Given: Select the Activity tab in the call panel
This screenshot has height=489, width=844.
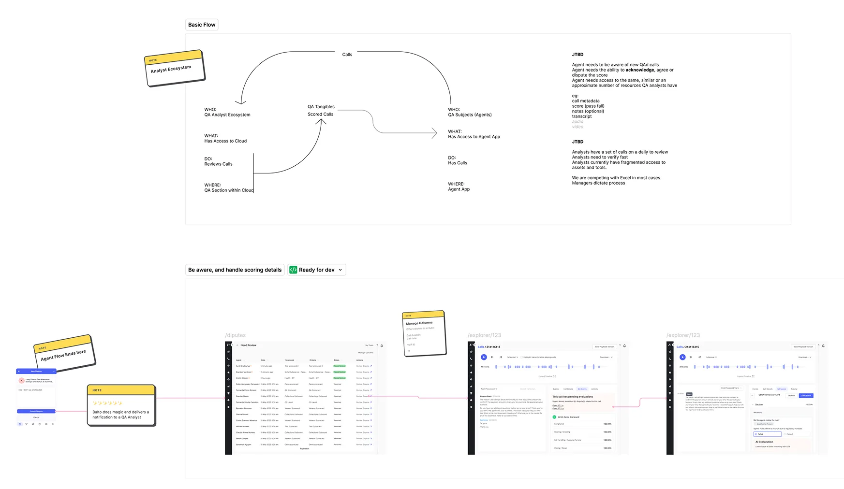Looking at the screenshot, I should tap(594, 389).
